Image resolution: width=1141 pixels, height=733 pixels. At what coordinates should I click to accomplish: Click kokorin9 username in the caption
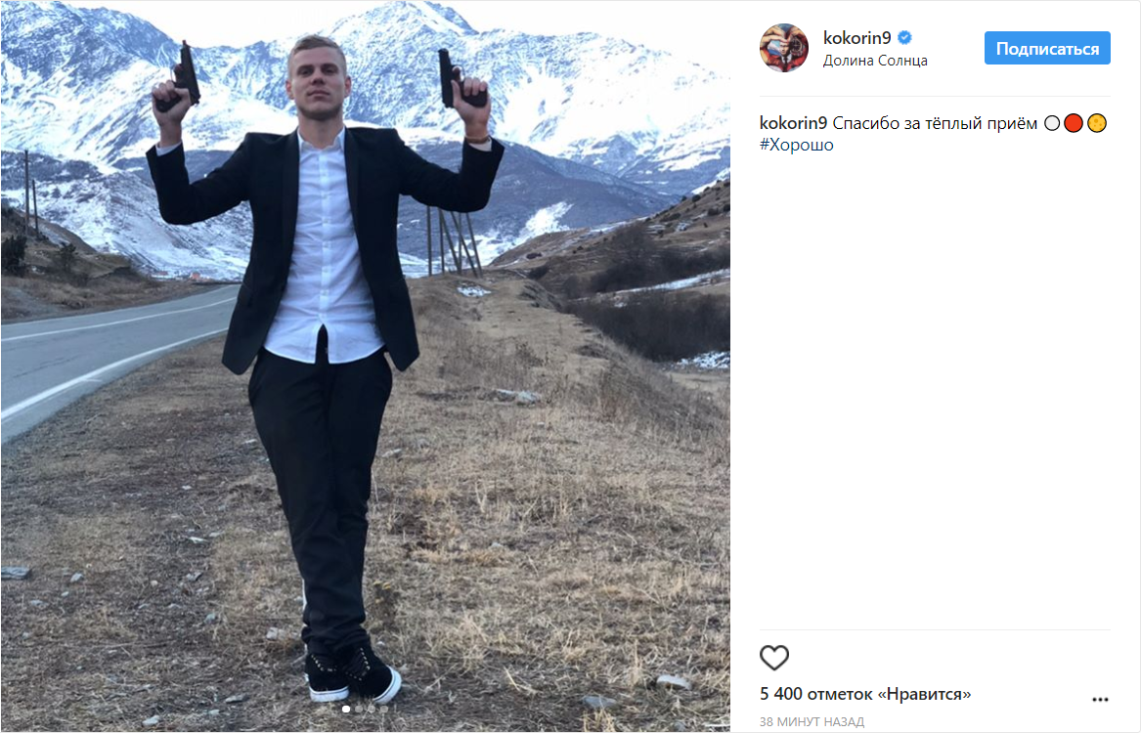(x=793, y=123)
